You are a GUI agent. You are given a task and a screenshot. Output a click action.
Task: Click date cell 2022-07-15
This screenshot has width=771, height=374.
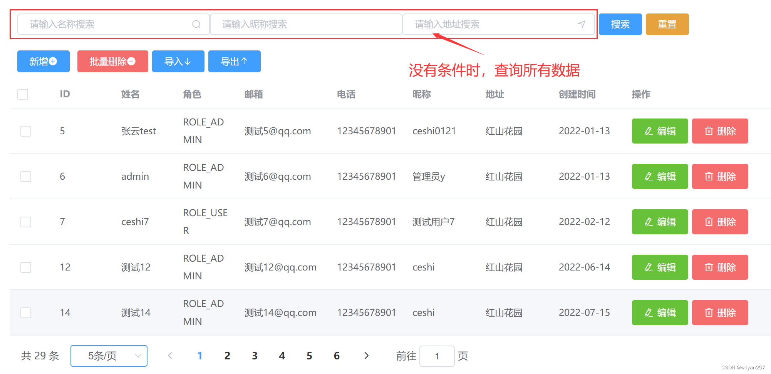[584, 313]
